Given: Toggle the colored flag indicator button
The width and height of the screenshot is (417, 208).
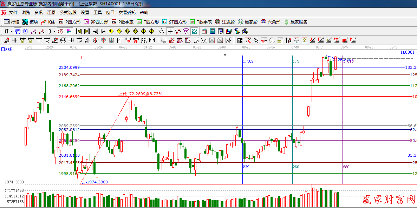Looking at the screenshot, I should pos(69,31).
